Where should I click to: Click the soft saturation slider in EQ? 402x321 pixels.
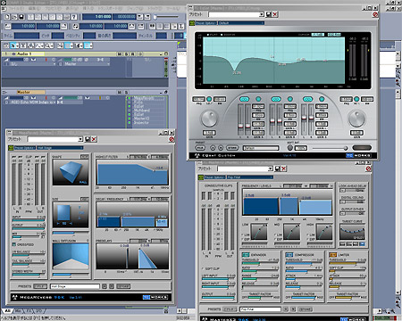click(330, 148)
